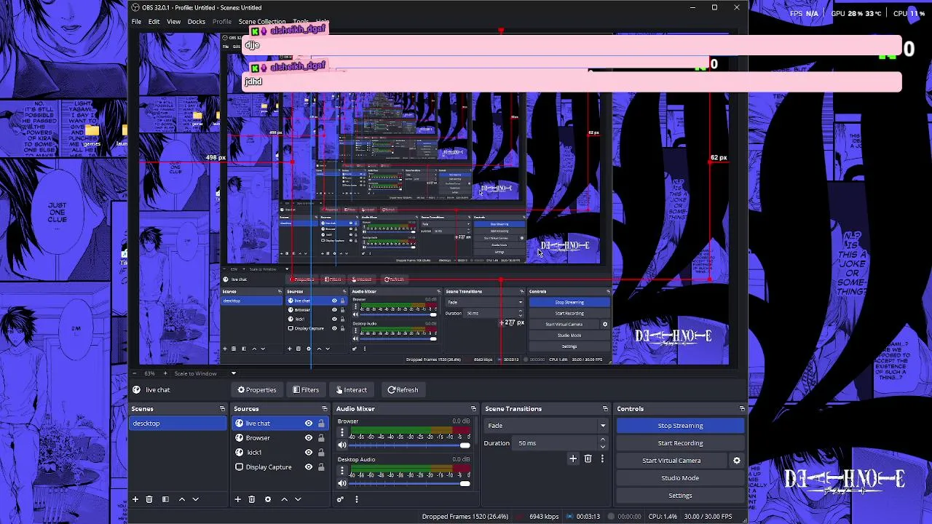The image size is (932, 524).
Task: Open source properties gear in Sources toolbar
Action: pos(268,499)
